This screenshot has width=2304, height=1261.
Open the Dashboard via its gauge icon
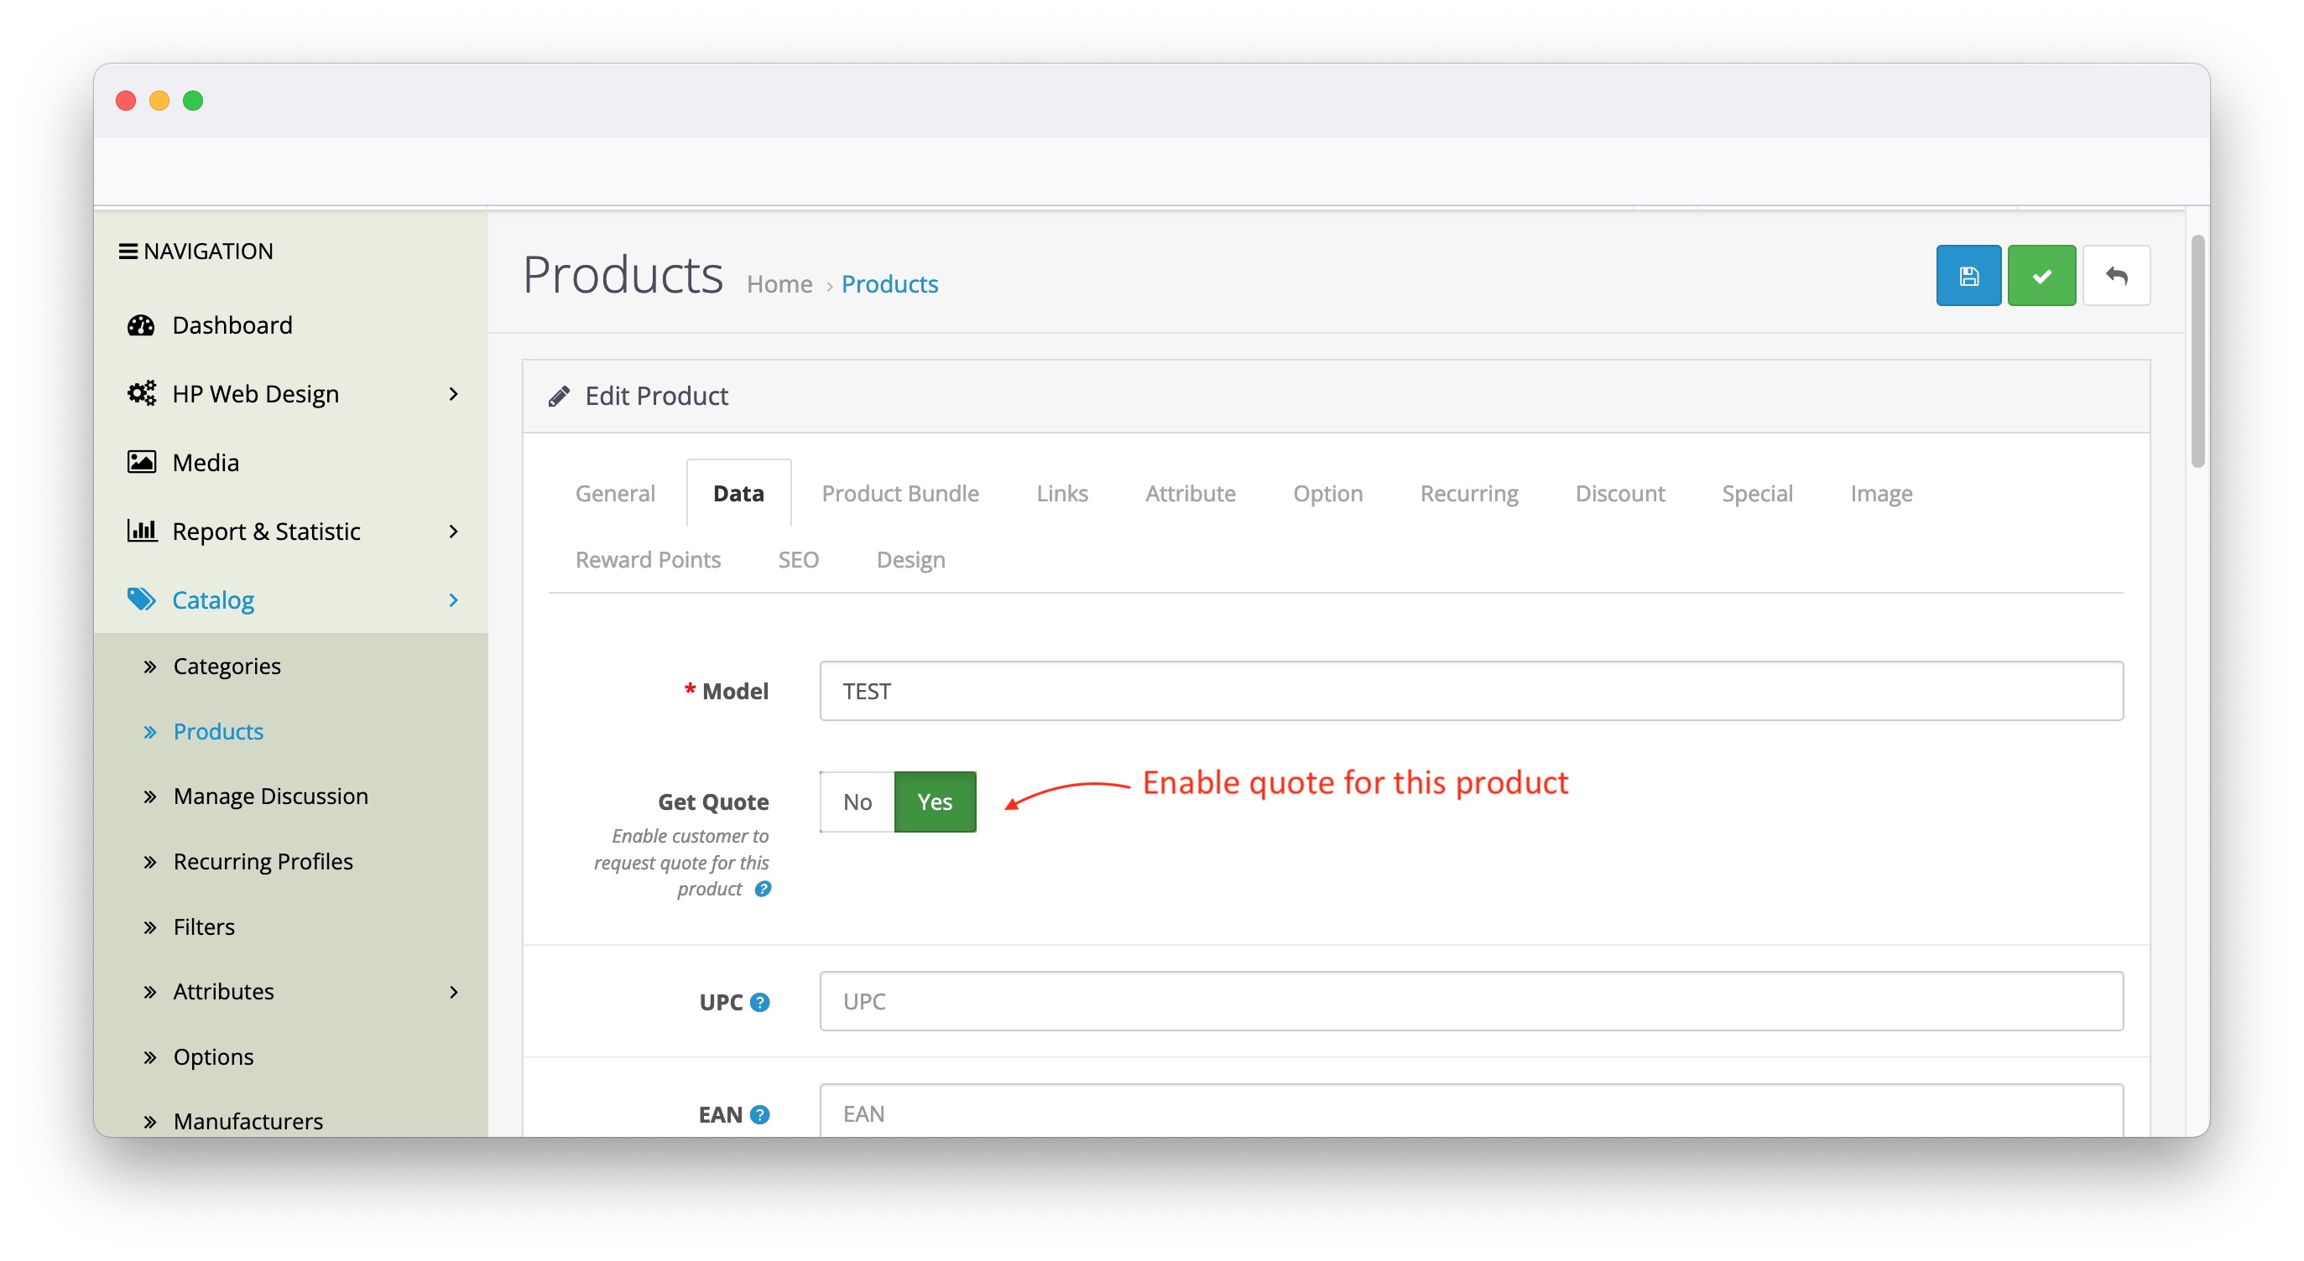tap(142, 324)
